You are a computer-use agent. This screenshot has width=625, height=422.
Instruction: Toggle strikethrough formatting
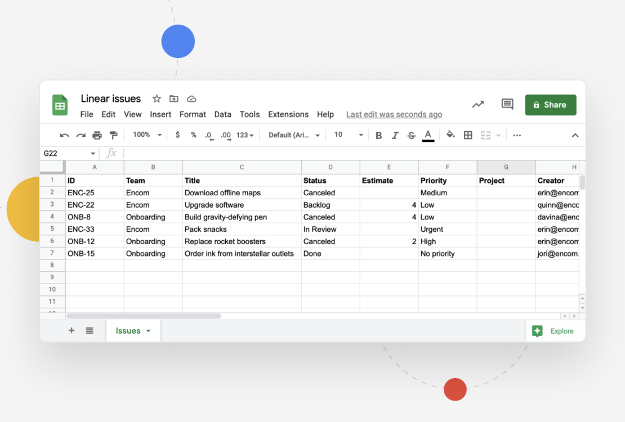pyautogui.click(x=411, y=136)
